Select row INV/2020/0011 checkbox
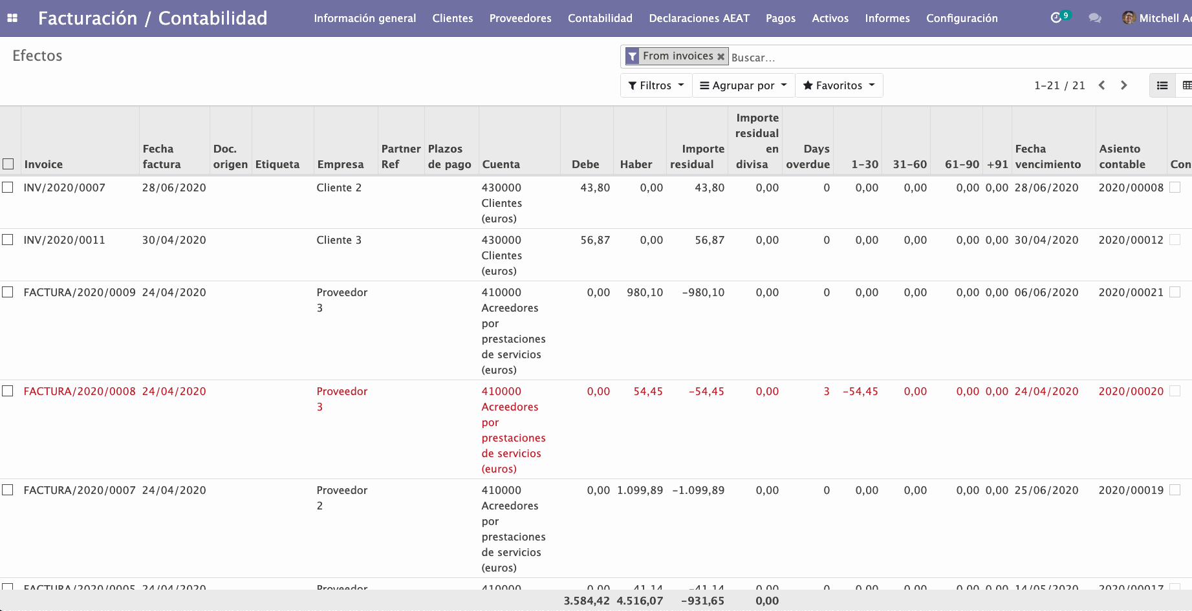Image resolution: width=1192 pixels, height=611 pixels. (x=8, y=239)
